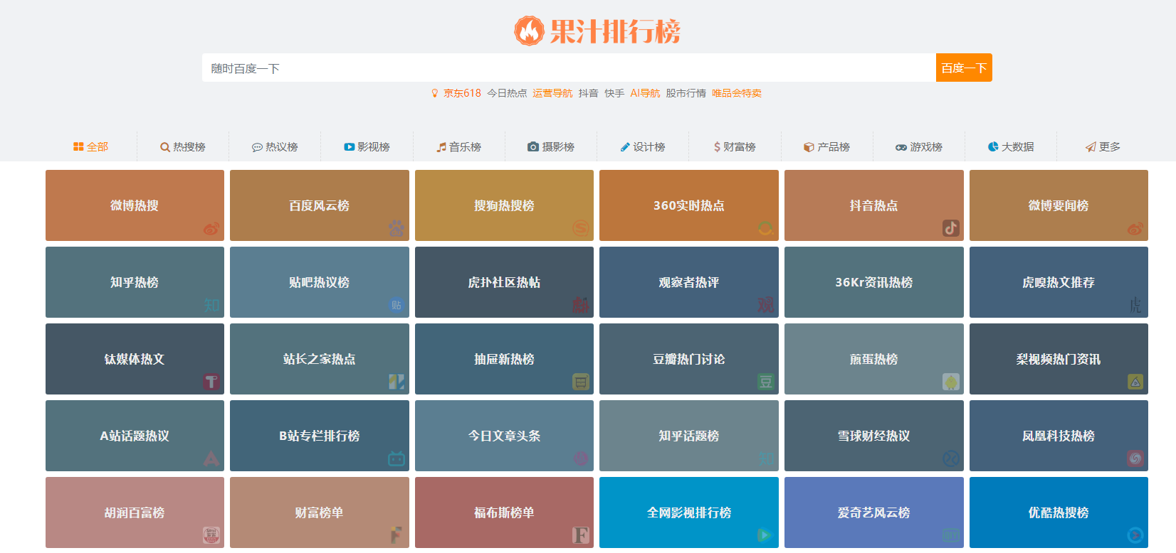1176x553 pixels.
Task: Open the 产品榜 tab
Action: click(x=826, y=146)
